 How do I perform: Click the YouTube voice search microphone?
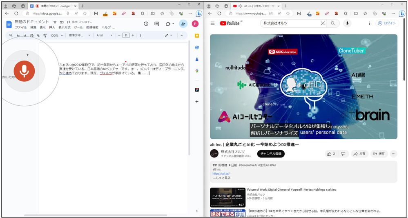(x=347, y=24)
